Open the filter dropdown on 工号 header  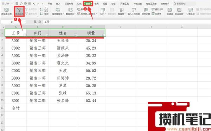[25, 35]
